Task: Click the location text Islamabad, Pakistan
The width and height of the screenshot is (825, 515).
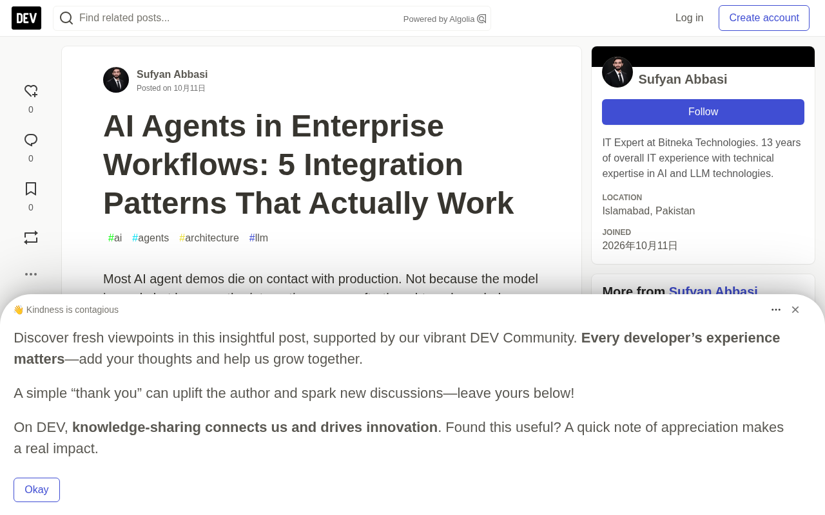Action: pos(648,211)
